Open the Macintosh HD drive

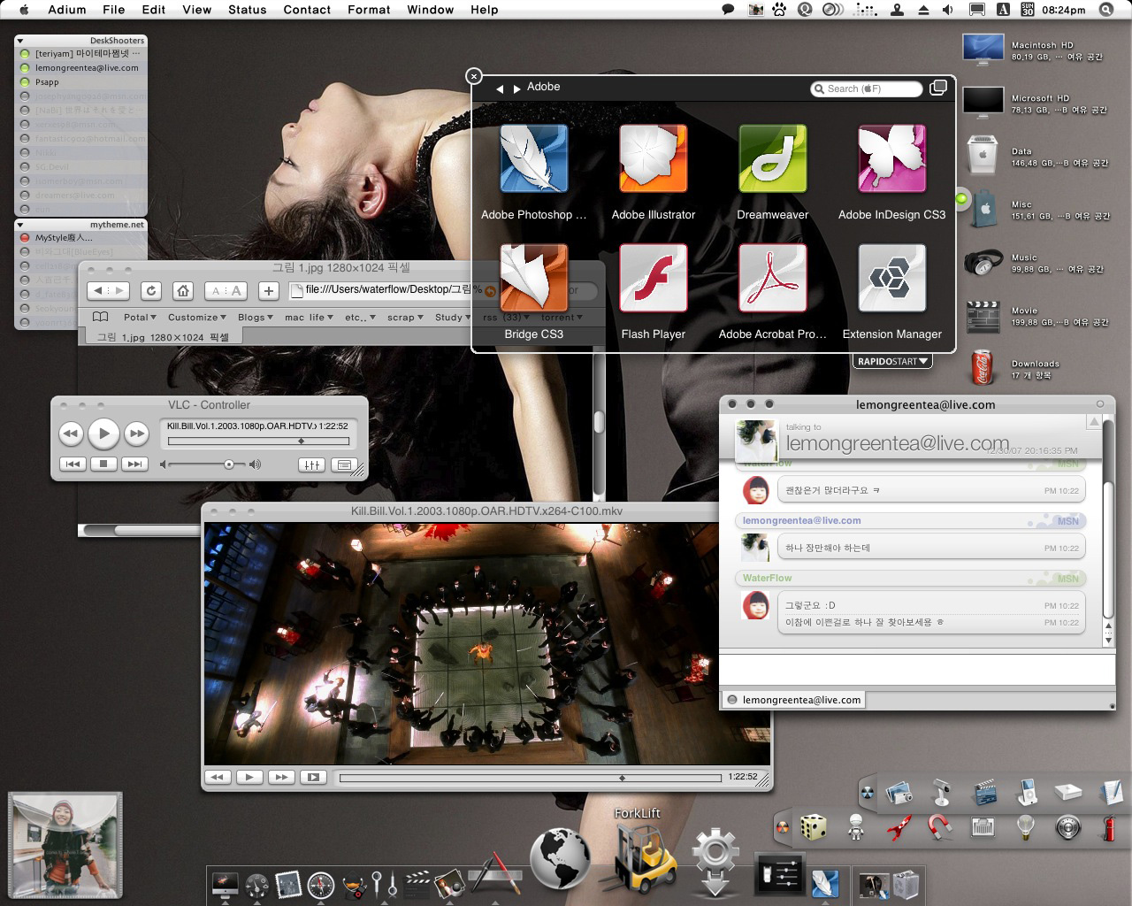983,50
